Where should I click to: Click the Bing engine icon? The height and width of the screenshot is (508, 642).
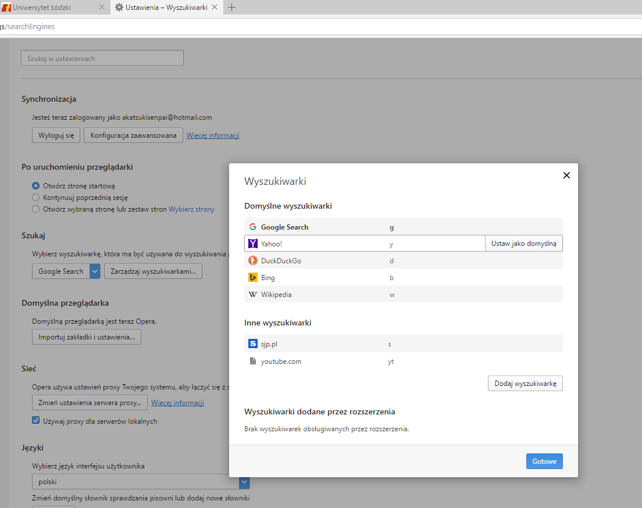pyautogui.click(x=253, y=277)
